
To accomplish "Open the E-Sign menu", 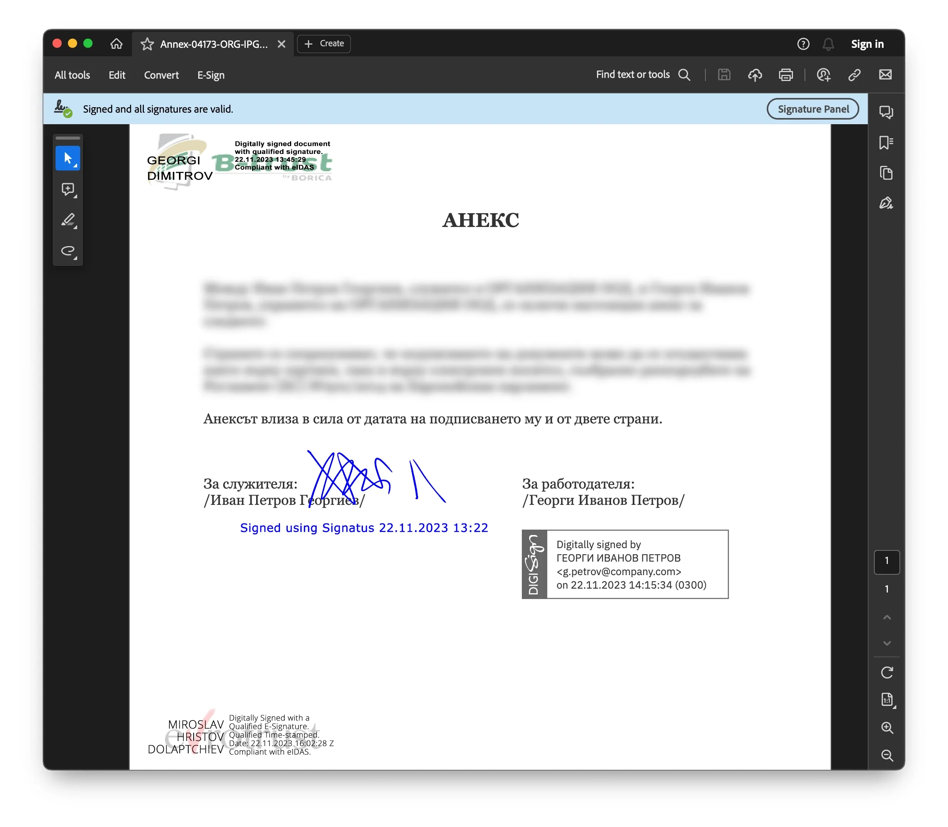I will [211, 75].
